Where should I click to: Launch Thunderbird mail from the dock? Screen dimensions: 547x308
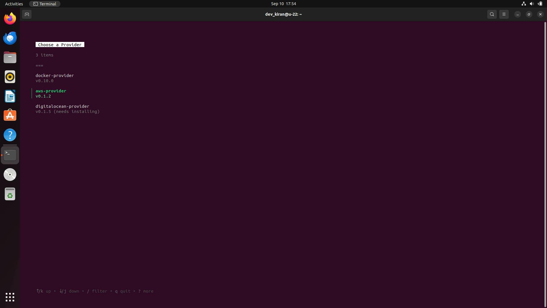pos(10,38)
